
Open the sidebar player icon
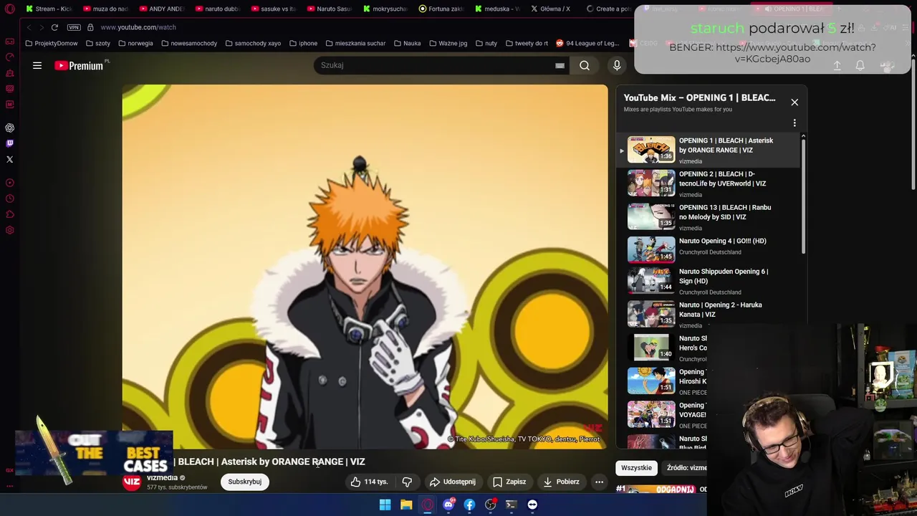click(10, 183)
